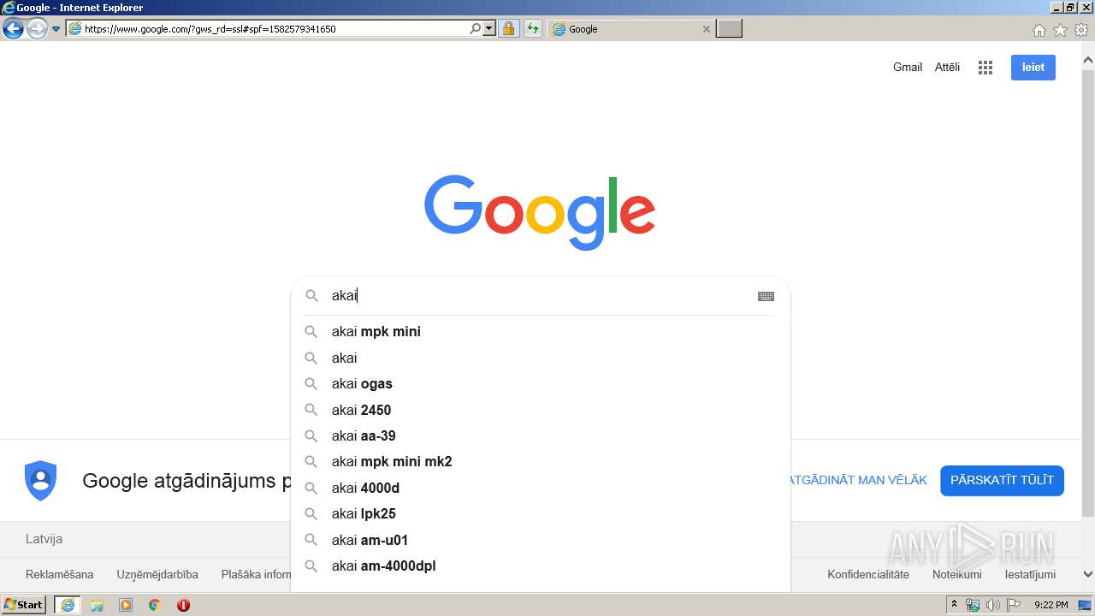Choose suggestion akai am-4000dpl

pos(541,566)
